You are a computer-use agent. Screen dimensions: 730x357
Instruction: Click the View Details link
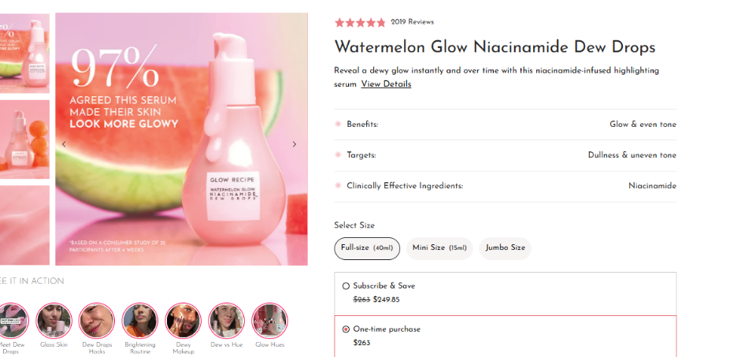[x=387, y=84]
